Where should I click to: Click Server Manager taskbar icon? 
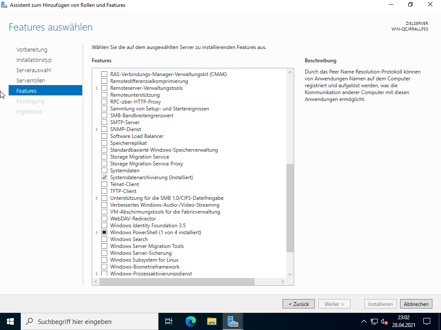click(x=233, y=321)
